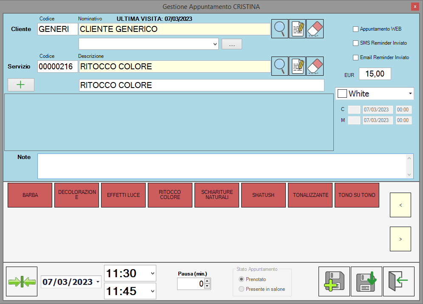This screenshot has height=304, width=423.
Task: Clear client field with eraser icon
Action: (315, 28)
